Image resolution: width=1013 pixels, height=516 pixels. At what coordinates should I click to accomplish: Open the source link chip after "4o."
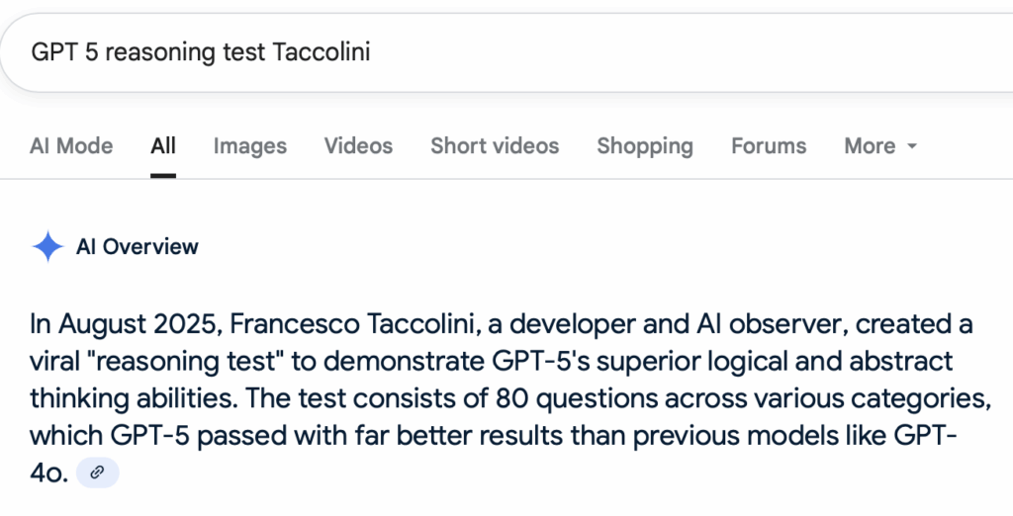[98, 473]
